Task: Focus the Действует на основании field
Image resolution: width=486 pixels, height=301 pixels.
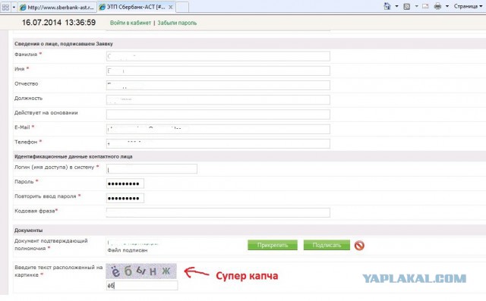Action: pos(218,114)
